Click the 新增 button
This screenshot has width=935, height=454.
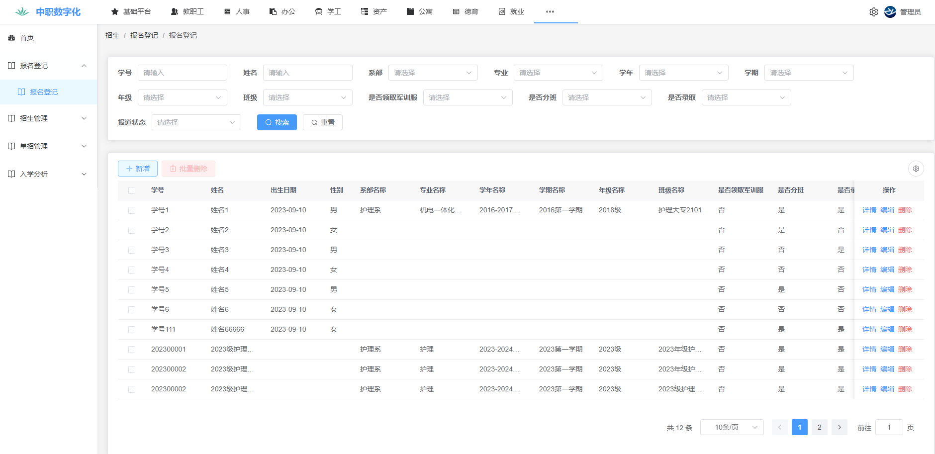click(x=138, y=169)
